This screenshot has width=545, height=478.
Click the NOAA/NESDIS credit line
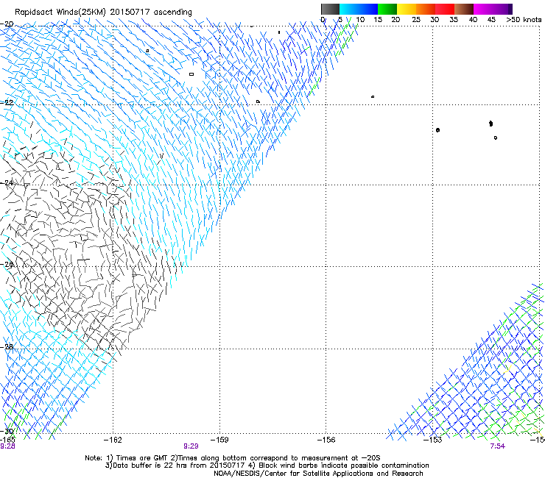click(318, 474)
